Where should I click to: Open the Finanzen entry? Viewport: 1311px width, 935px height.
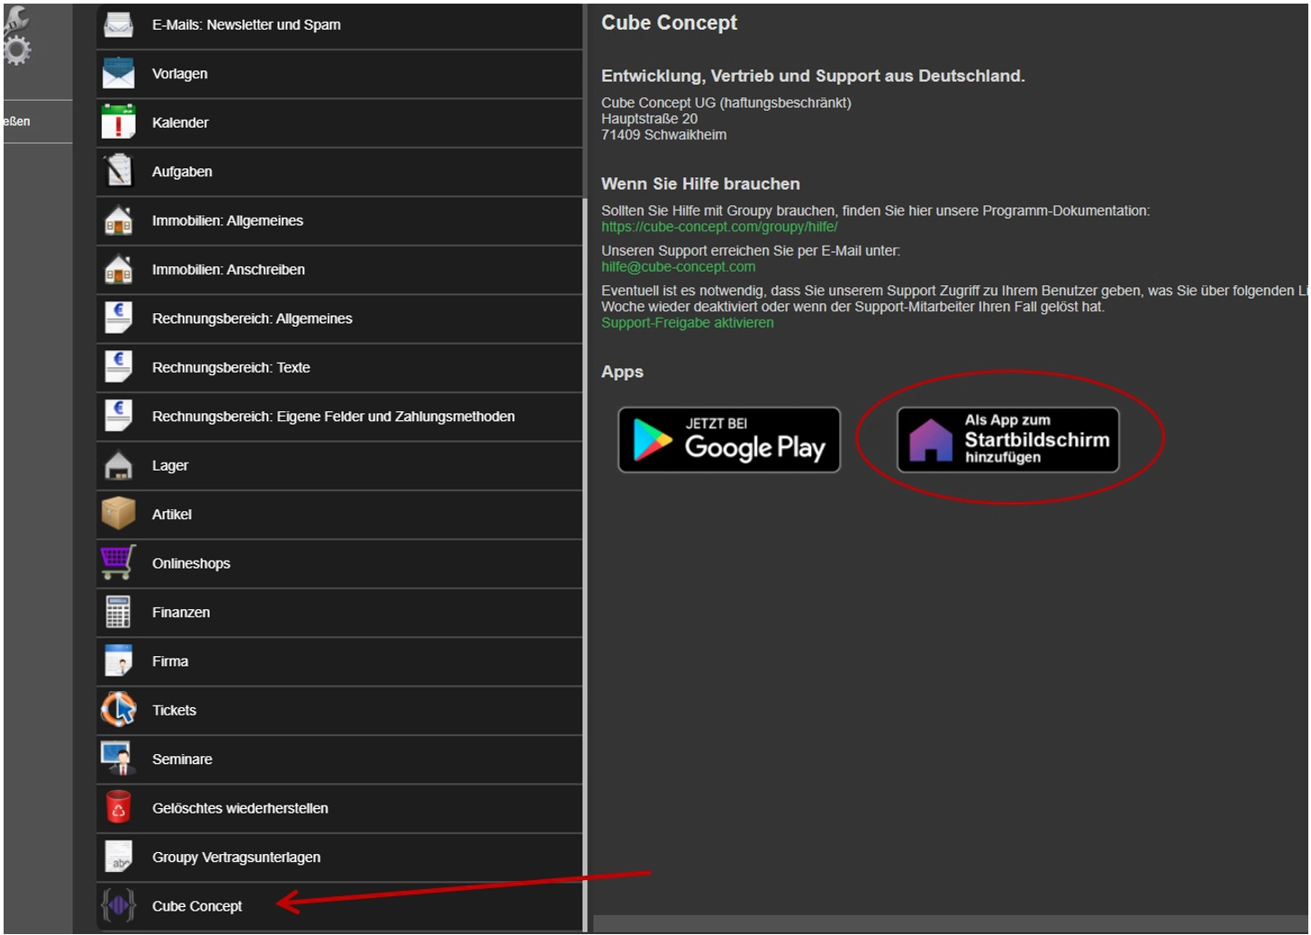tap(339, 613)
